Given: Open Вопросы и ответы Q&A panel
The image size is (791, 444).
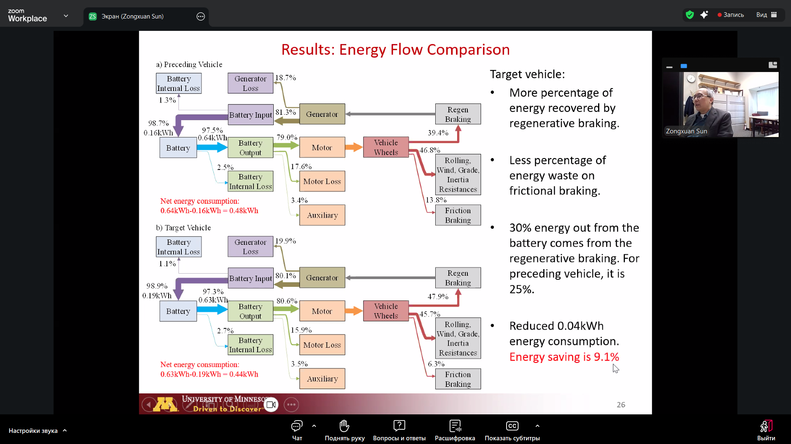Looking at the screenshot, I should click(x=399, y=430).
